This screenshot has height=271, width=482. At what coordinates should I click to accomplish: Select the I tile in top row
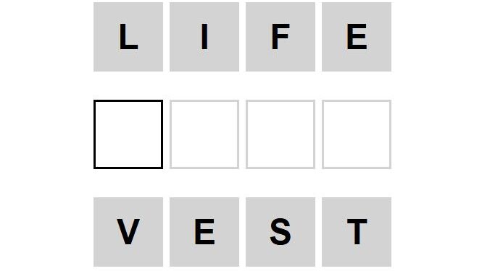[x=204, y=37]
